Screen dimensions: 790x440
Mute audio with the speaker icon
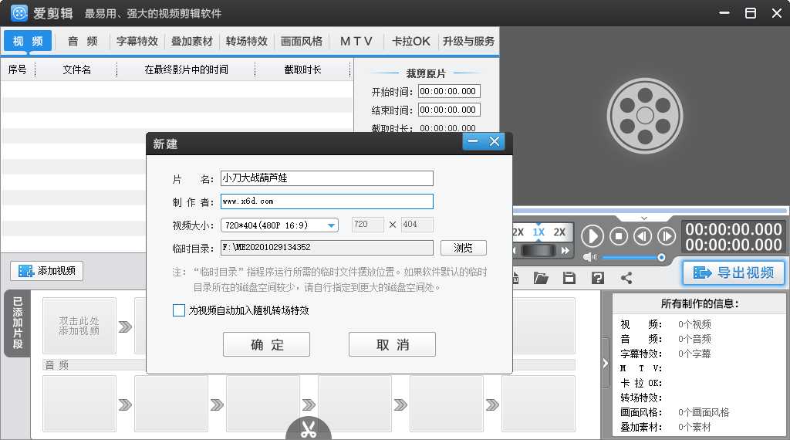590,257
